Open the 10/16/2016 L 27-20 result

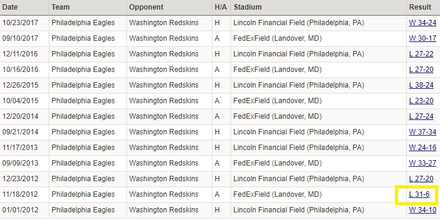(421, 70)
